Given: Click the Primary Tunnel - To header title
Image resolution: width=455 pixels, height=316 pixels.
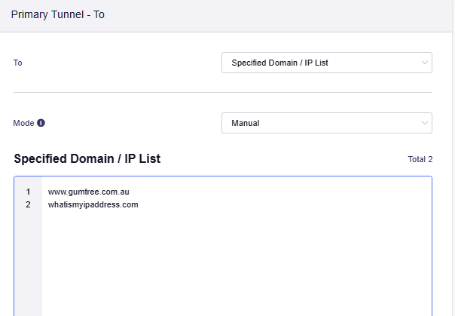Looking at the screenshot, I should [x=58, y=14].
